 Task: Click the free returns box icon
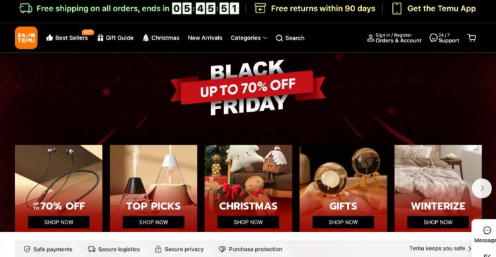(x=260, y=9)
